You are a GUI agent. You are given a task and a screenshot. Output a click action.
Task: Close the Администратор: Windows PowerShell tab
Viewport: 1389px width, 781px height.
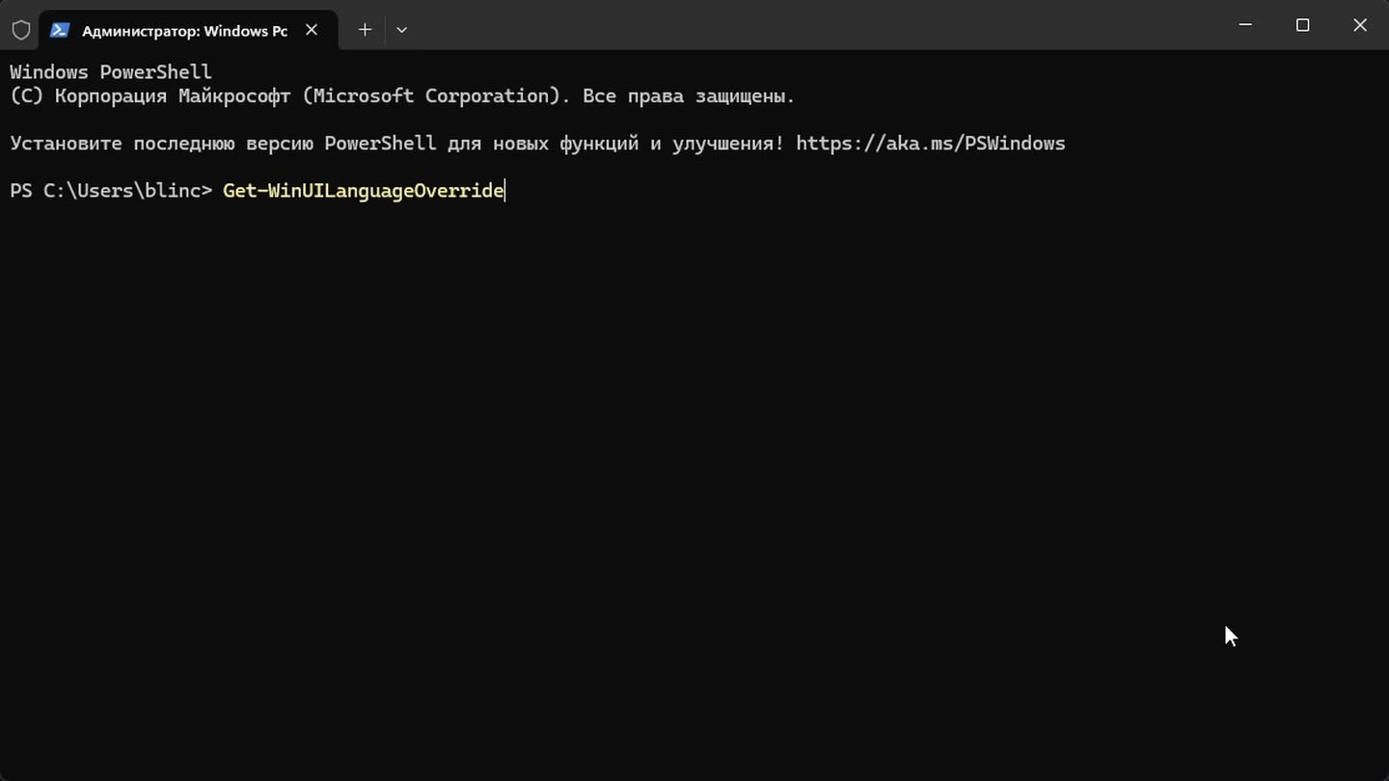coord(312,30)
